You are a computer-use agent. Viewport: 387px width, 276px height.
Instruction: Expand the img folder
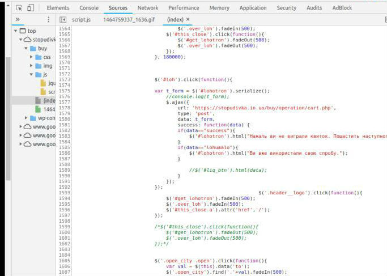[x=32, y=66]
